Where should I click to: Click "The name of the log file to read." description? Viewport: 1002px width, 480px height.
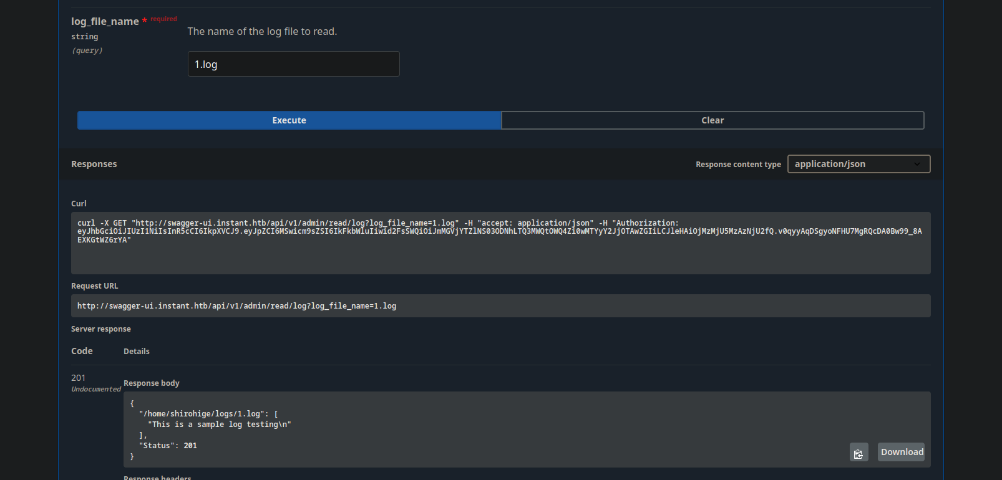coord(262,31)
